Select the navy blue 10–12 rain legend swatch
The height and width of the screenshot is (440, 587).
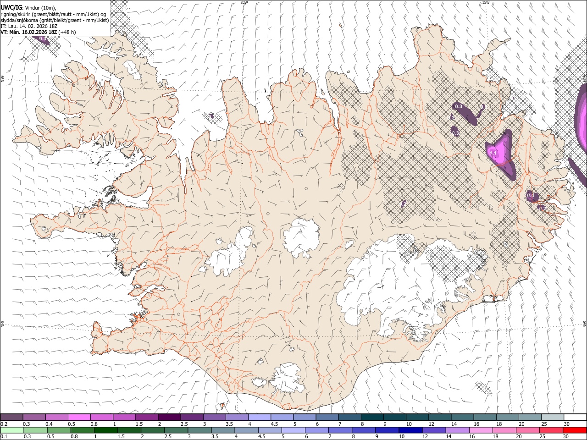pyautogui.click(x=410, y=430)
